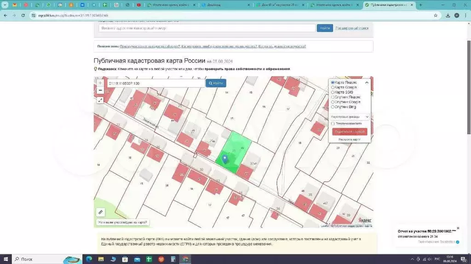Open the pinned Gmail tab
Screen dimensions: 471x264
pos(14,5)
